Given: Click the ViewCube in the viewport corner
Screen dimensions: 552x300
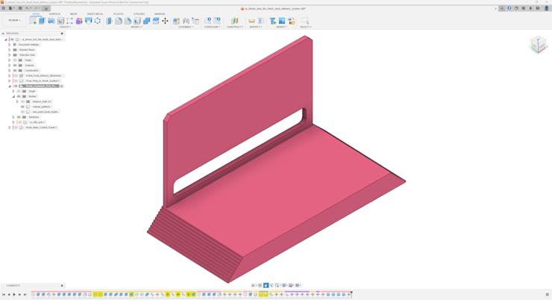Looking at the screenshot, I should pos(538,46).
